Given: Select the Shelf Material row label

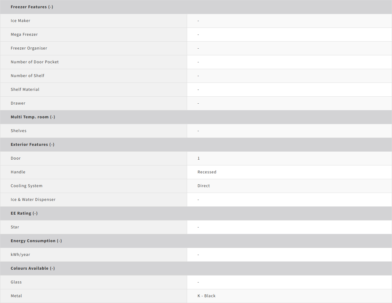Looking at the screenshot, I should pyautogui.click(x=25, y=90).
